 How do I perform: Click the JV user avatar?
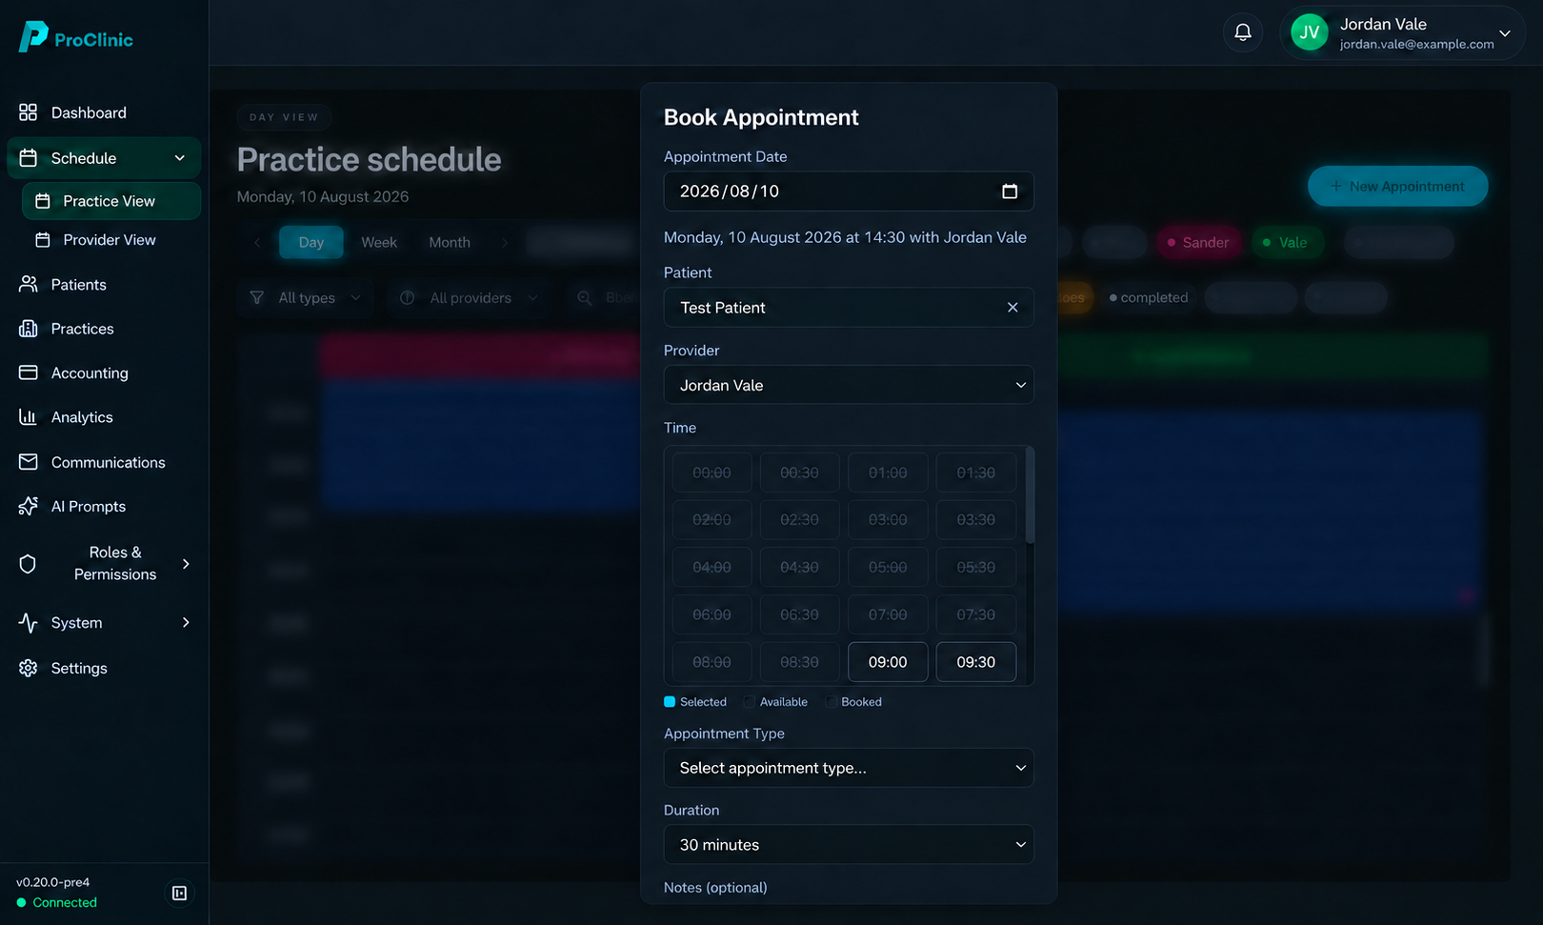coord(1310,32)
